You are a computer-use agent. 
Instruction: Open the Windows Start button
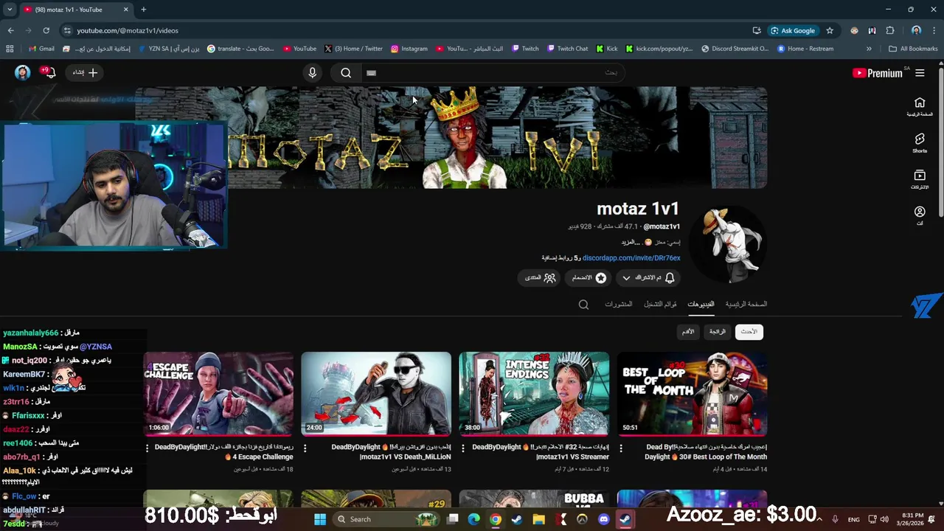click(x=320, y=519)
